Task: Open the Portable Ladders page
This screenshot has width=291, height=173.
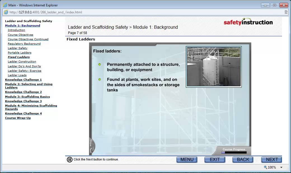Action: [20, 52]
